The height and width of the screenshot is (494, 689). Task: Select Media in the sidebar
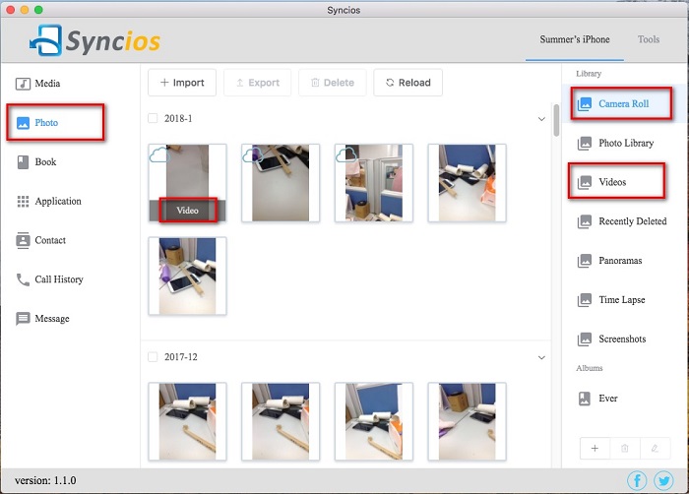tap(47, 84)
